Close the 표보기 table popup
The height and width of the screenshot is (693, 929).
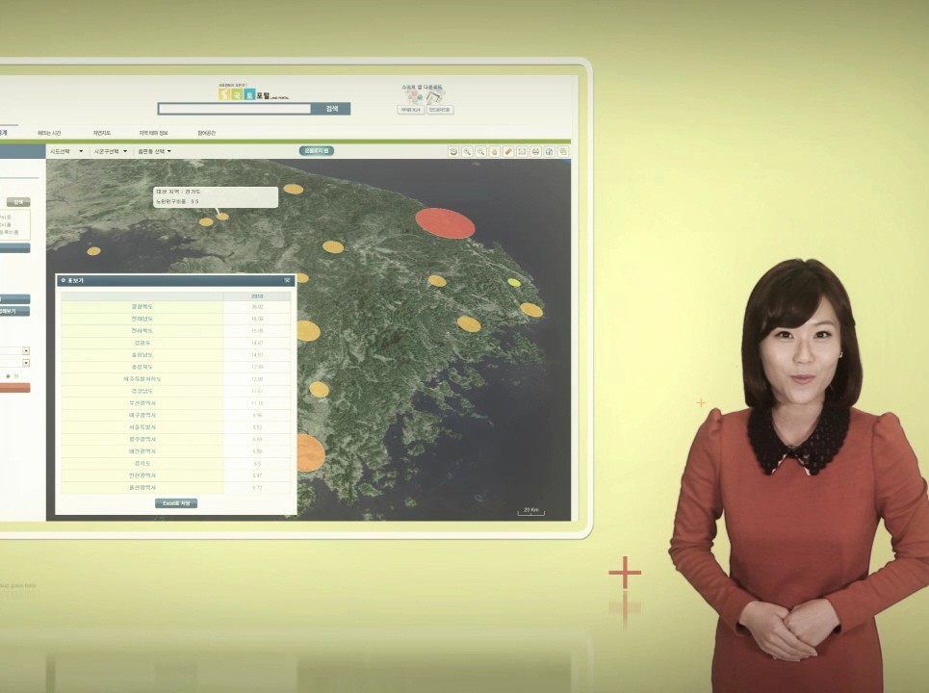287,280
